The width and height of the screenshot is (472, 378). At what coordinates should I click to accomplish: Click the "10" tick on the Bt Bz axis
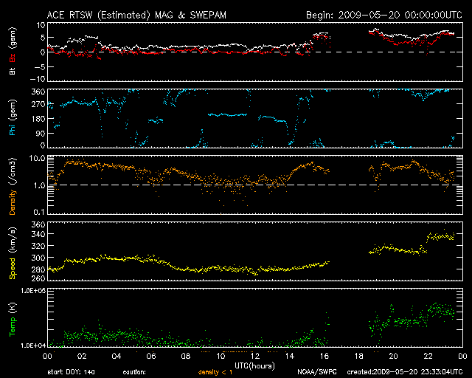tap(41, 25)
